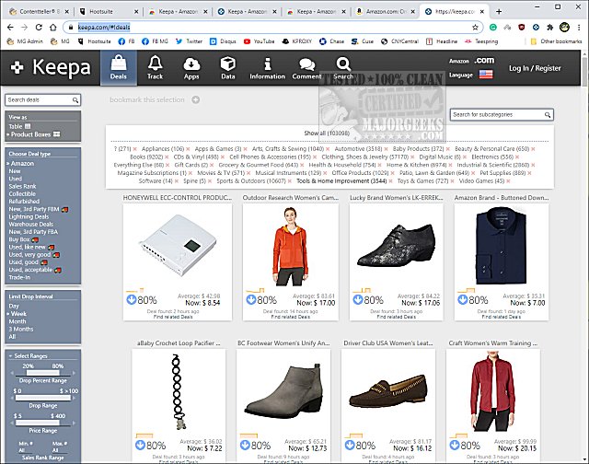Screen dimensions: 589x464
Task: Click the Search for subcategories field
Action: click(x=502, y=114)
